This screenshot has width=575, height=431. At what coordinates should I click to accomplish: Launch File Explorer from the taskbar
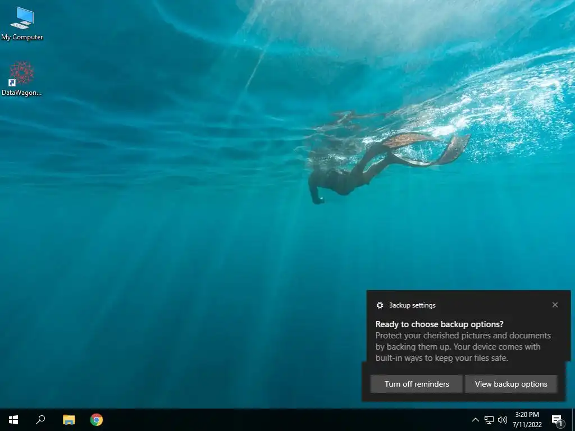(x=69, y=420)
